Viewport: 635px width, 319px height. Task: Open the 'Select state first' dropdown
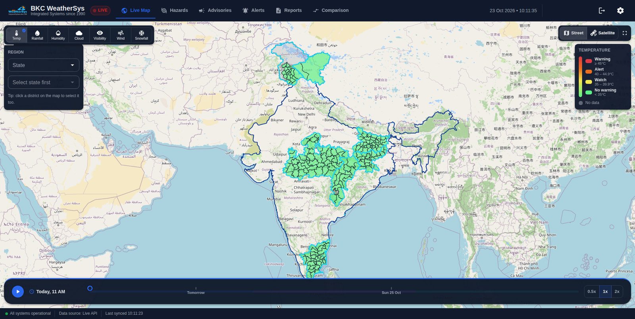tap(44, 82)
